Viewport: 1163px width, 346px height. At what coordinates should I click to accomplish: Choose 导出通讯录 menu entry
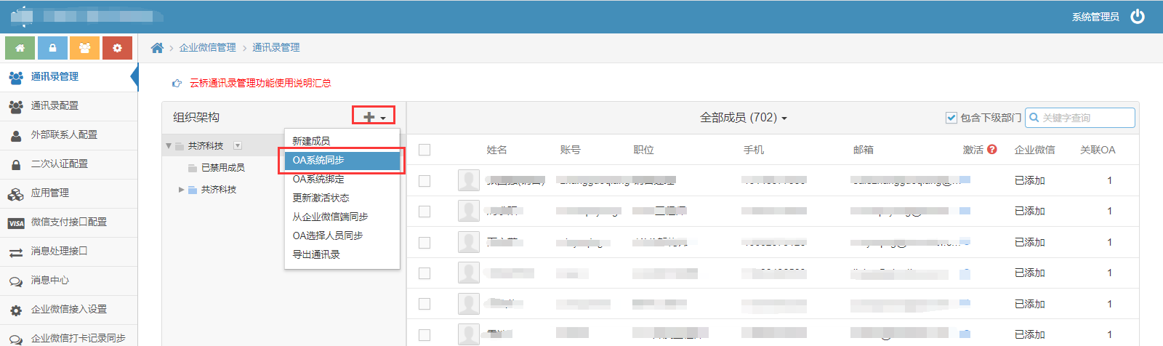(316, 254)
